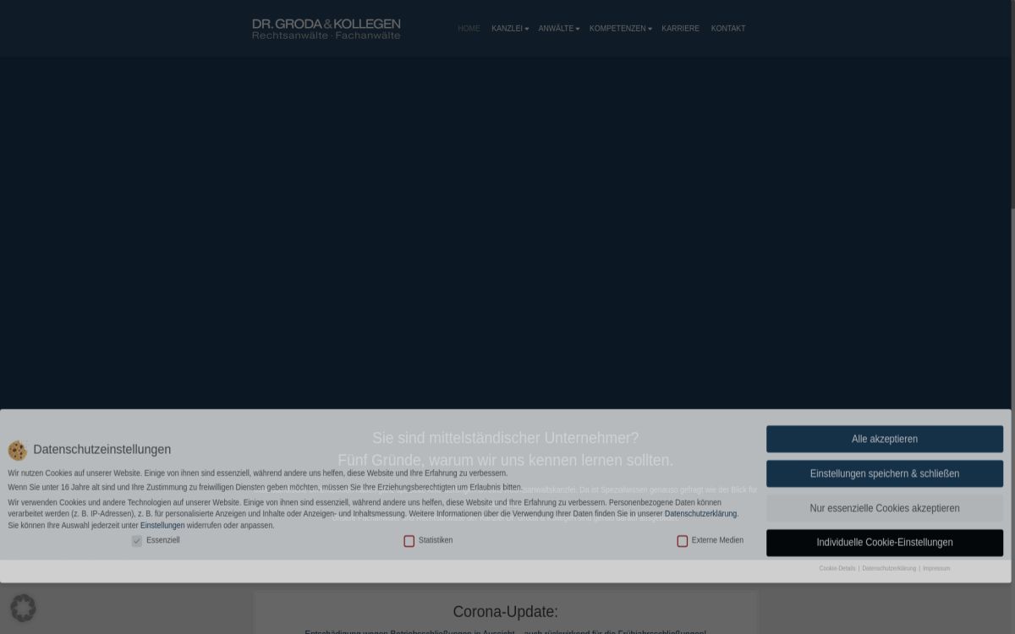Open the Impressum footer link

pos(936,568)
